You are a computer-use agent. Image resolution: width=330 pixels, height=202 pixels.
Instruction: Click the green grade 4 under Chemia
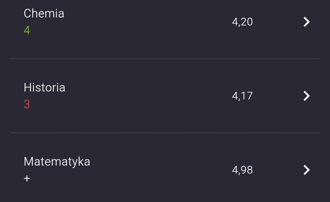tap(27, 31)
